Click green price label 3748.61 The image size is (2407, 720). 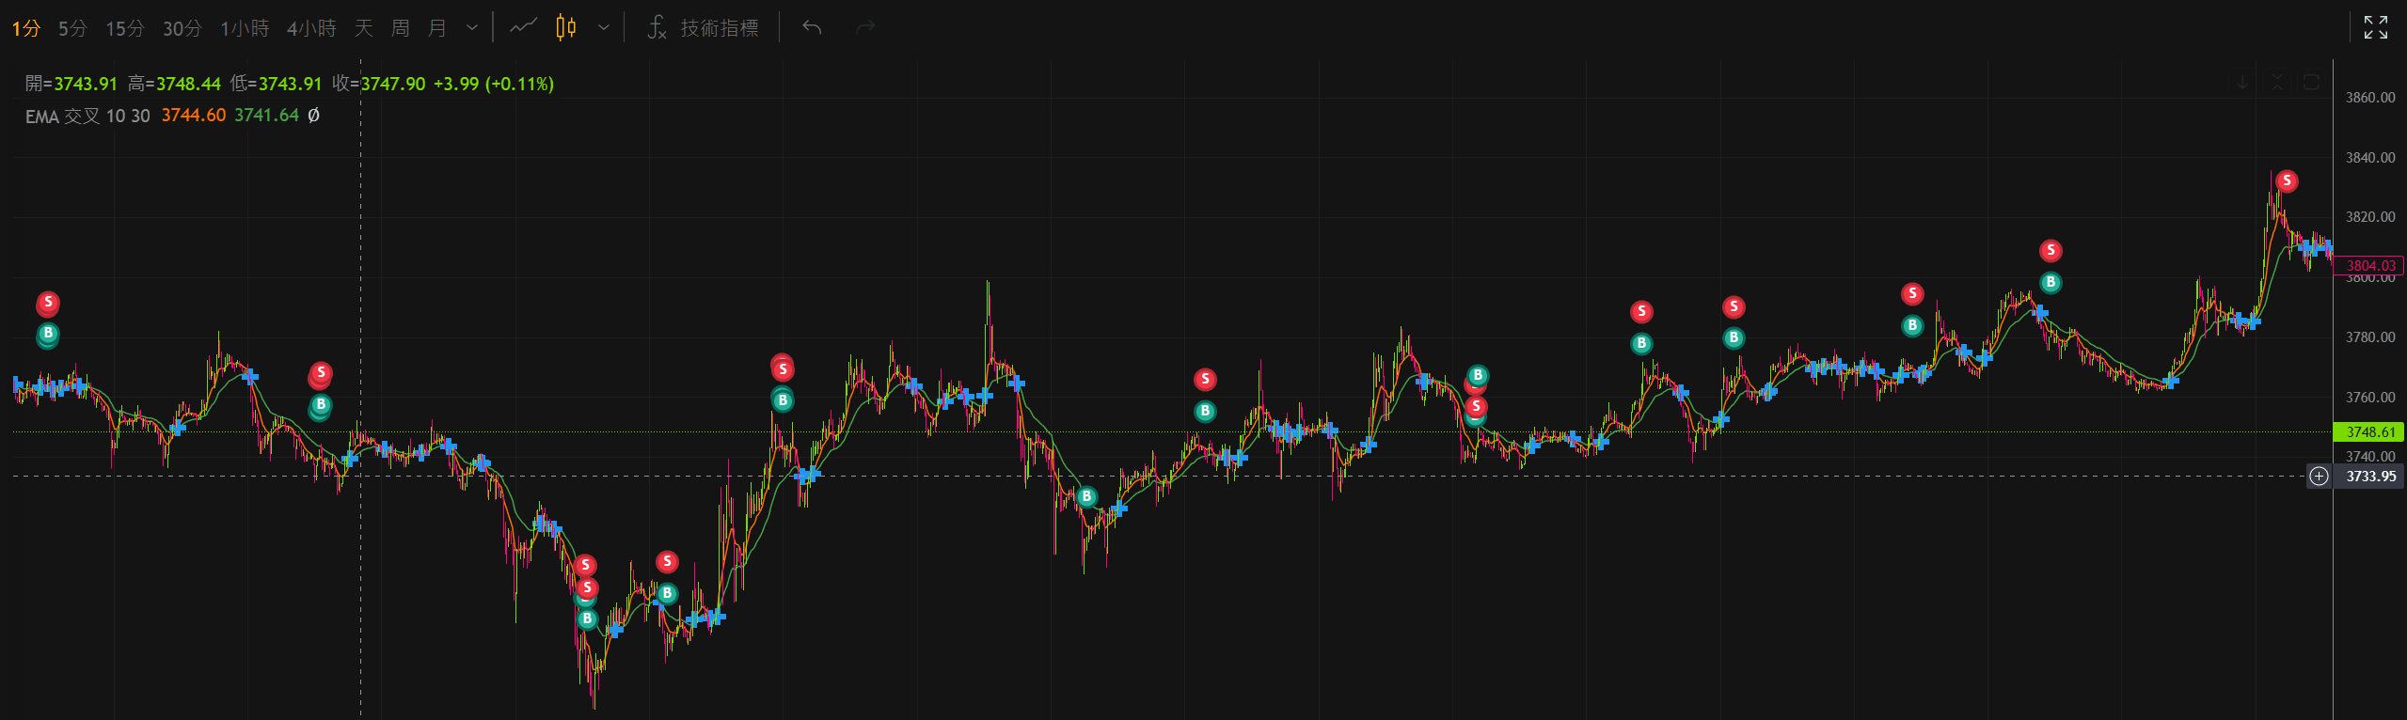[2370, 432]
